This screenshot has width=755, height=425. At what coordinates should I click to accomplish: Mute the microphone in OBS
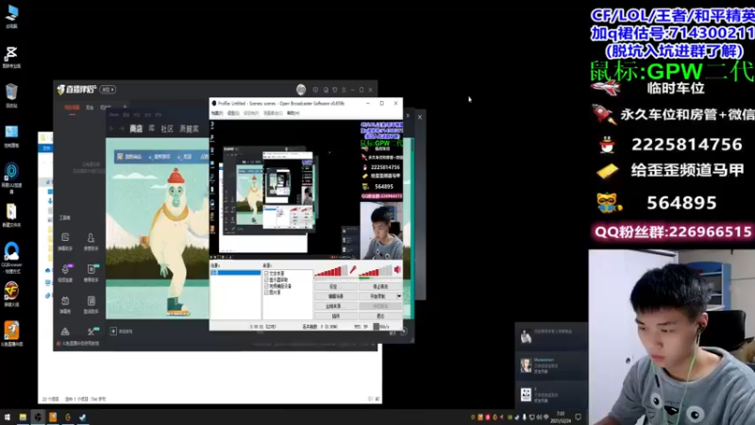point(353,270)
